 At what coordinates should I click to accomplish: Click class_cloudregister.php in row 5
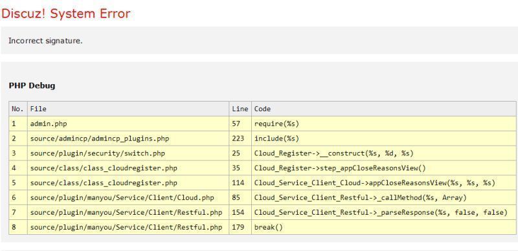tap(128, 183)
